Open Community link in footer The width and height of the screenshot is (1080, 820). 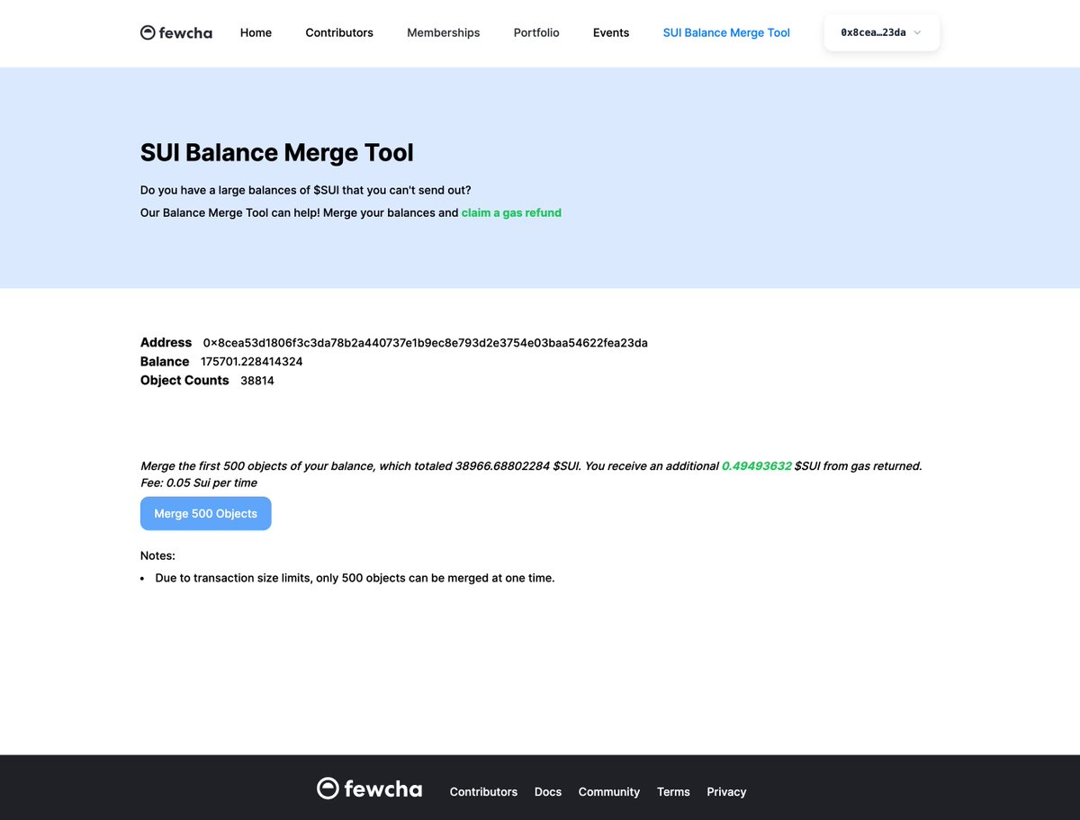[x=609, y=792]
